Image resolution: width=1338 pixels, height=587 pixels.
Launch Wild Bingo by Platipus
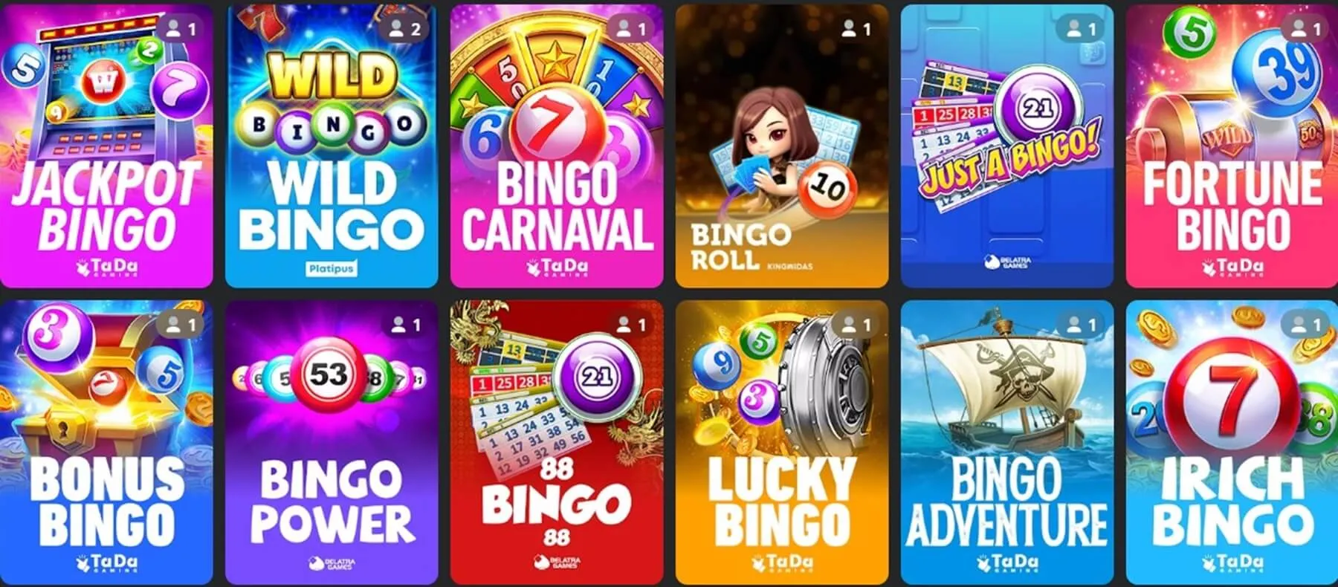pos(332,146)
